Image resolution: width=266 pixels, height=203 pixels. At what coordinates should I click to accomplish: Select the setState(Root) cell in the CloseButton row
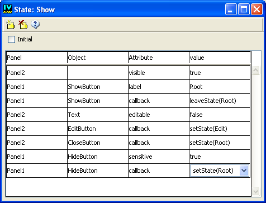point(220,143)
